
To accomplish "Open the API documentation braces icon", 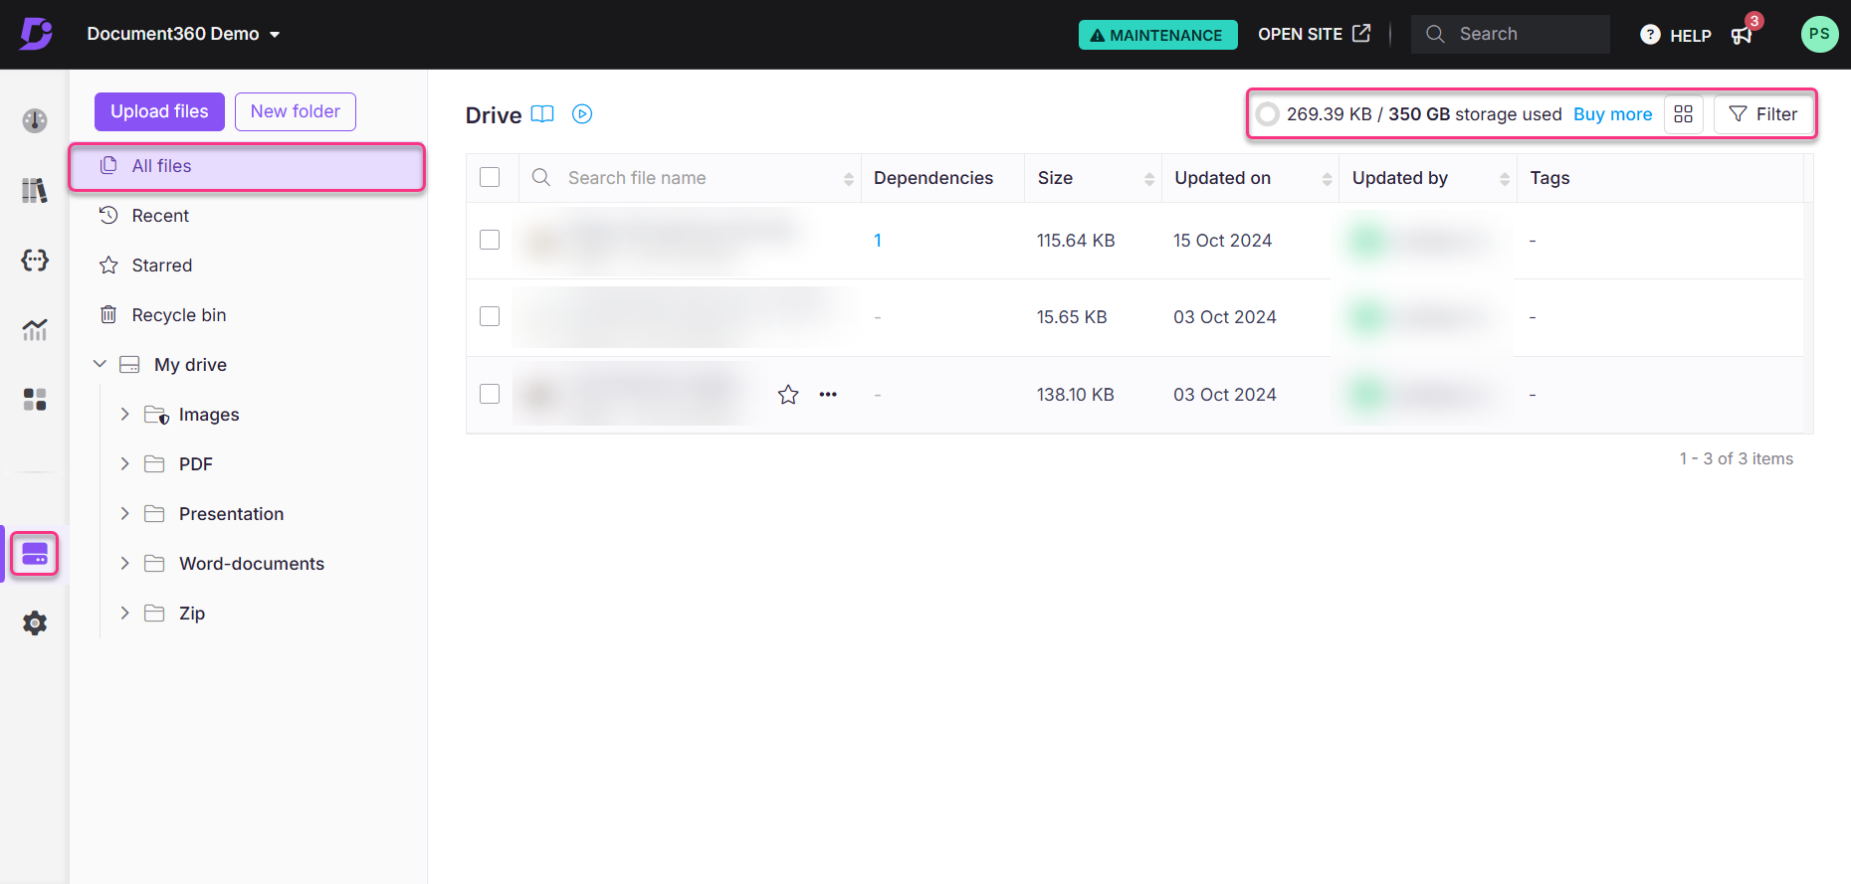I will [35, 261].
